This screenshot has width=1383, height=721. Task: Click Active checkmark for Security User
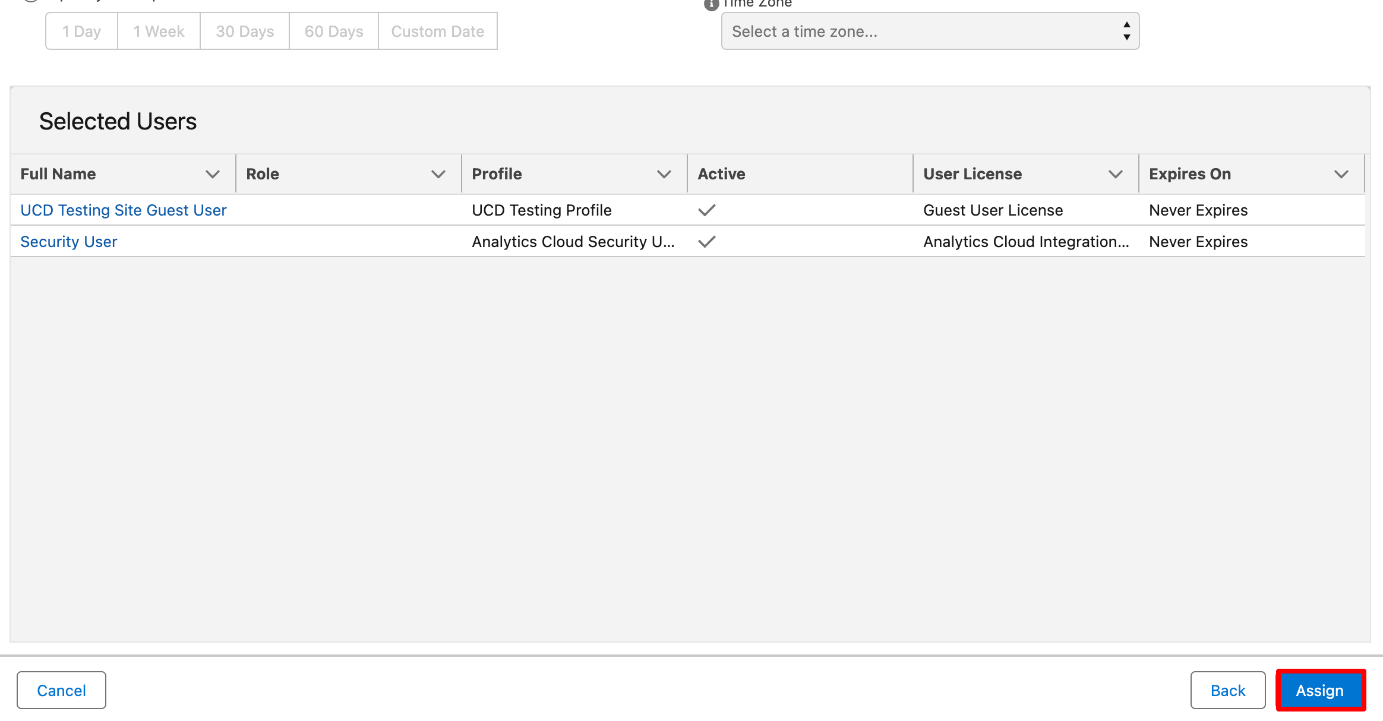tap(706, 242)
